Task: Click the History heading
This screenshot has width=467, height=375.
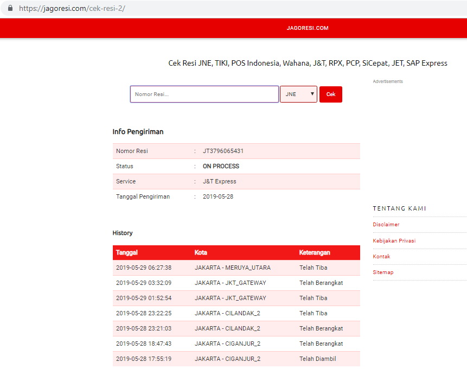Action: pyautogui.click(x=123, y=233)
